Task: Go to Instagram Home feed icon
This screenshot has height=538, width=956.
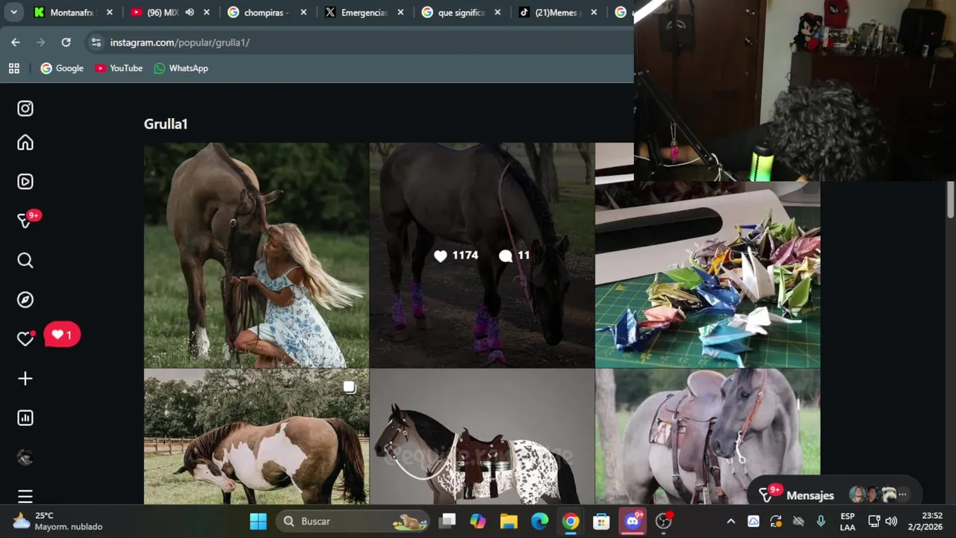Action: coord(25,143)
